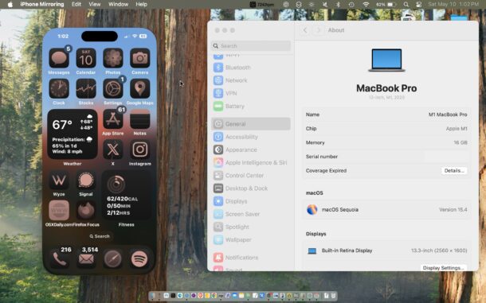
Task: Open Appearance settings pane
Action: (x=251, y=150)
